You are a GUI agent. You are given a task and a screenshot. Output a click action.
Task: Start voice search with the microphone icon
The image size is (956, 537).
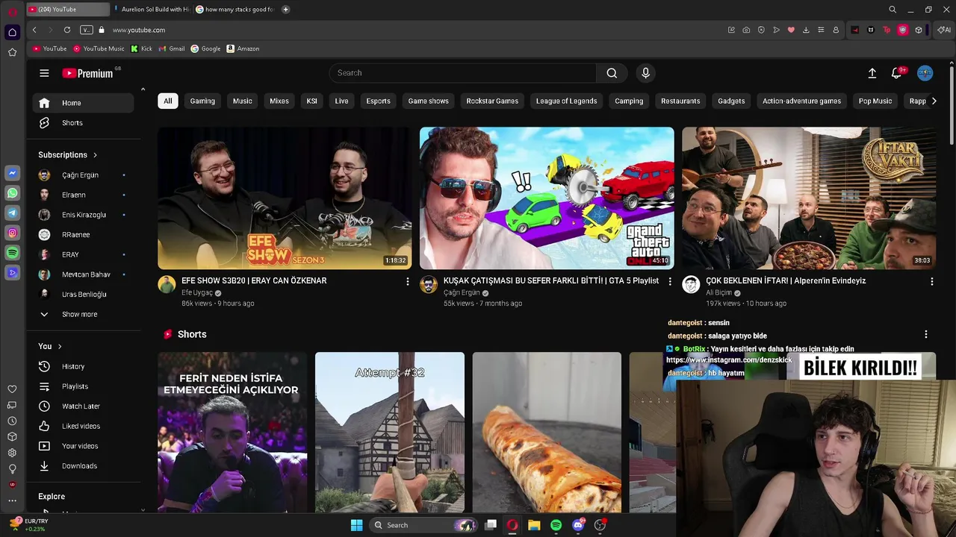[646, 73]
